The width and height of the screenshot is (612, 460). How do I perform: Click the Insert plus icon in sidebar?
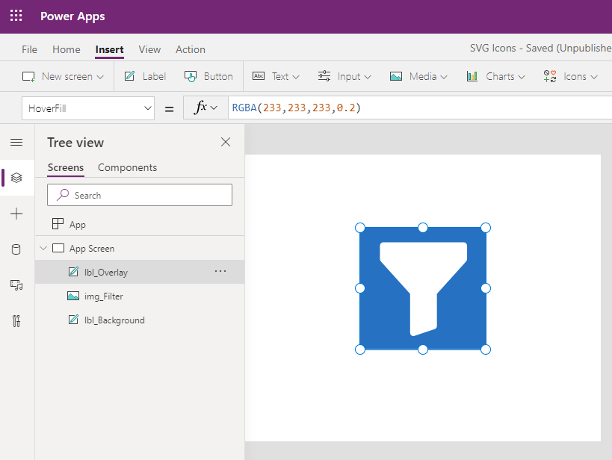tap(16, 214)
